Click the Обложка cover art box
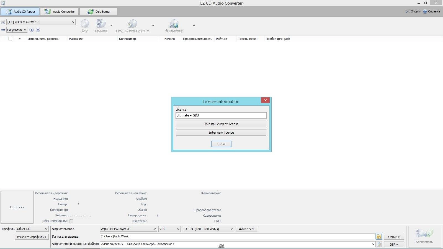The height and width of the screenshot is (249, 443). (x=17, y=207)
